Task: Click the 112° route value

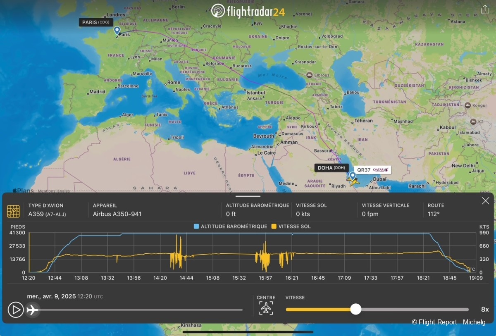Action: [434, 214]
